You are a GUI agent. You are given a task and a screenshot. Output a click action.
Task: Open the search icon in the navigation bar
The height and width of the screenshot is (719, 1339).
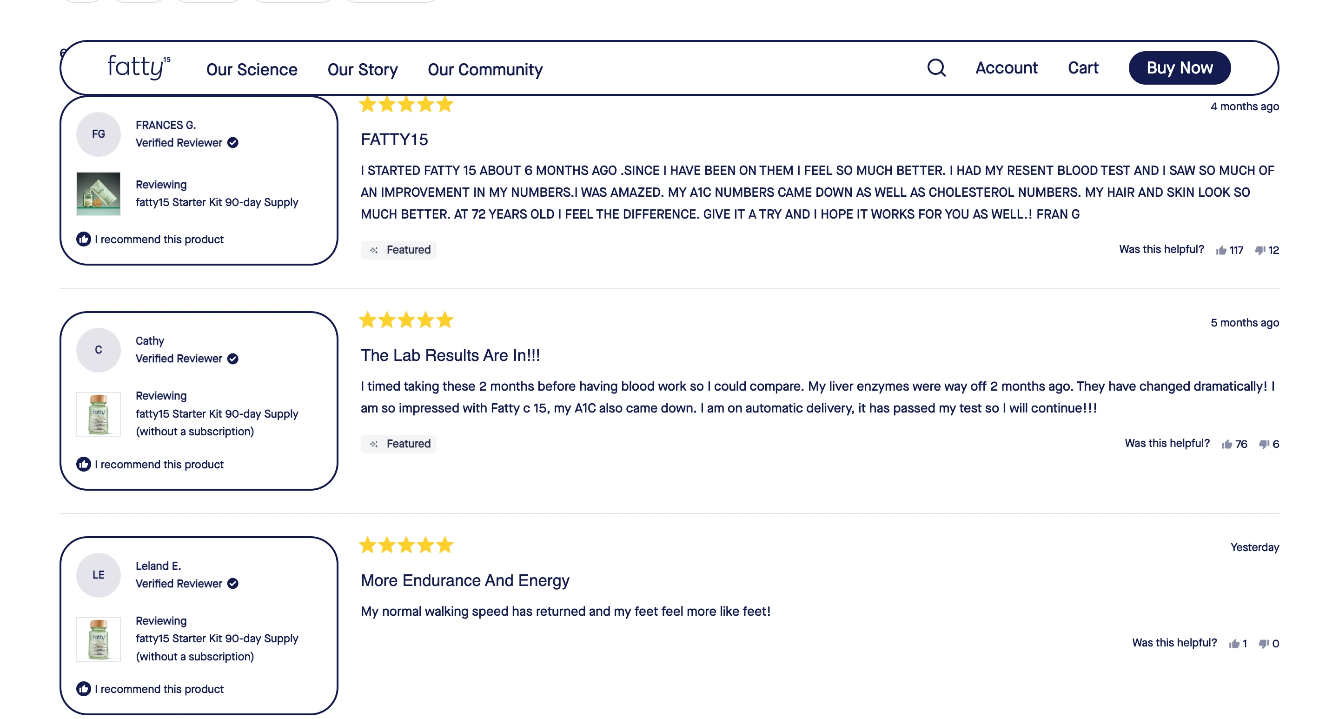936,68
